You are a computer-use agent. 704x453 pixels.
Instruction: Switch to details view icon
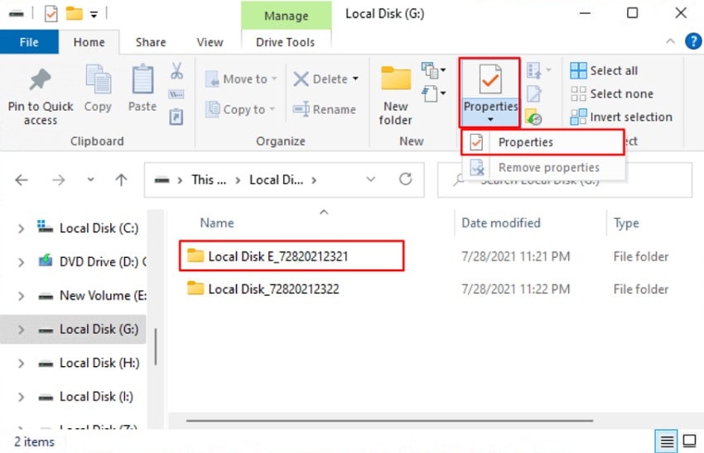coord(667,441)
